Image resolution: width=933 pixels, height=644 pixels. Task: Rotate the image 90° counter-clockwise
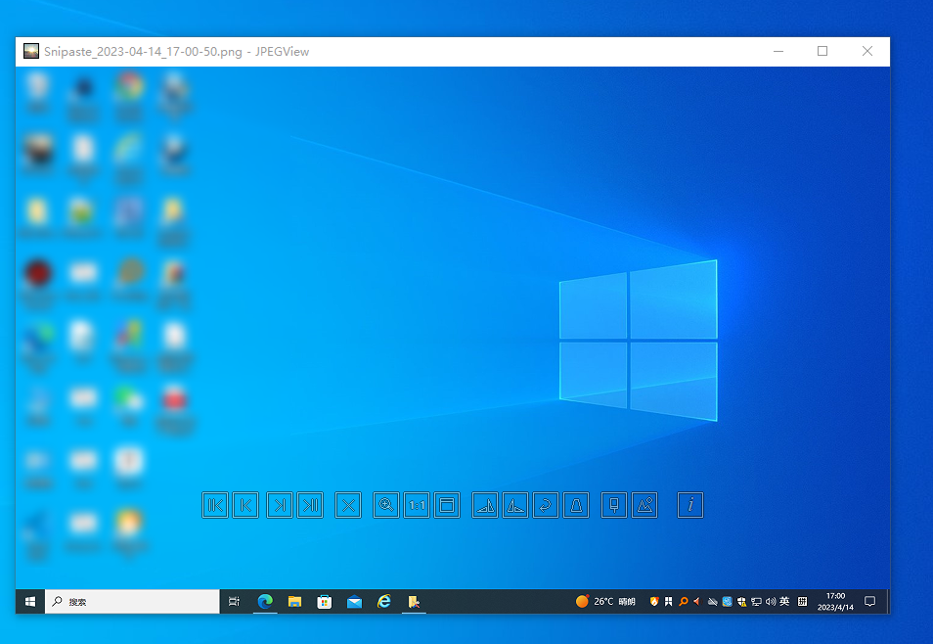[x=515, y=505]
